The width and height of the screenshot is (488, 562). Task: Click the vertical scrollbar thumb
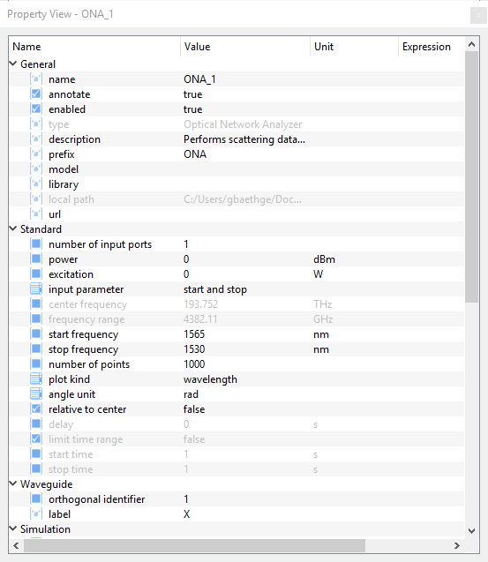(x=472, y=176)
